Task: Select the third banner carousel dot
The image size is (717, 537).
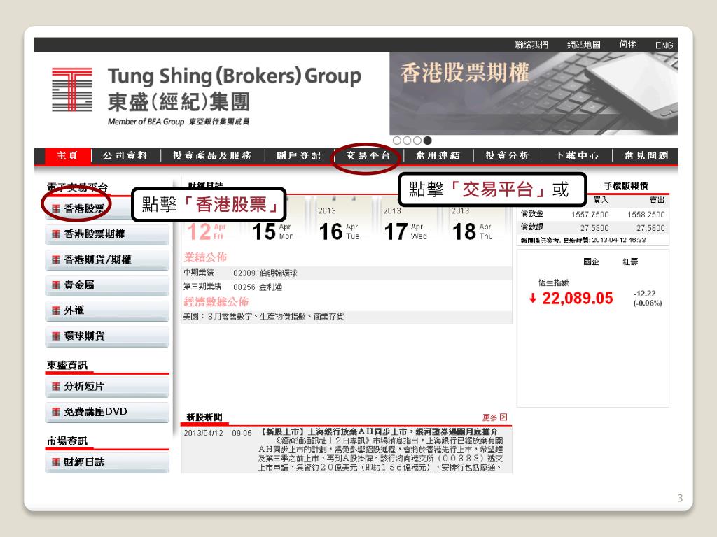Action: (417, 141)
